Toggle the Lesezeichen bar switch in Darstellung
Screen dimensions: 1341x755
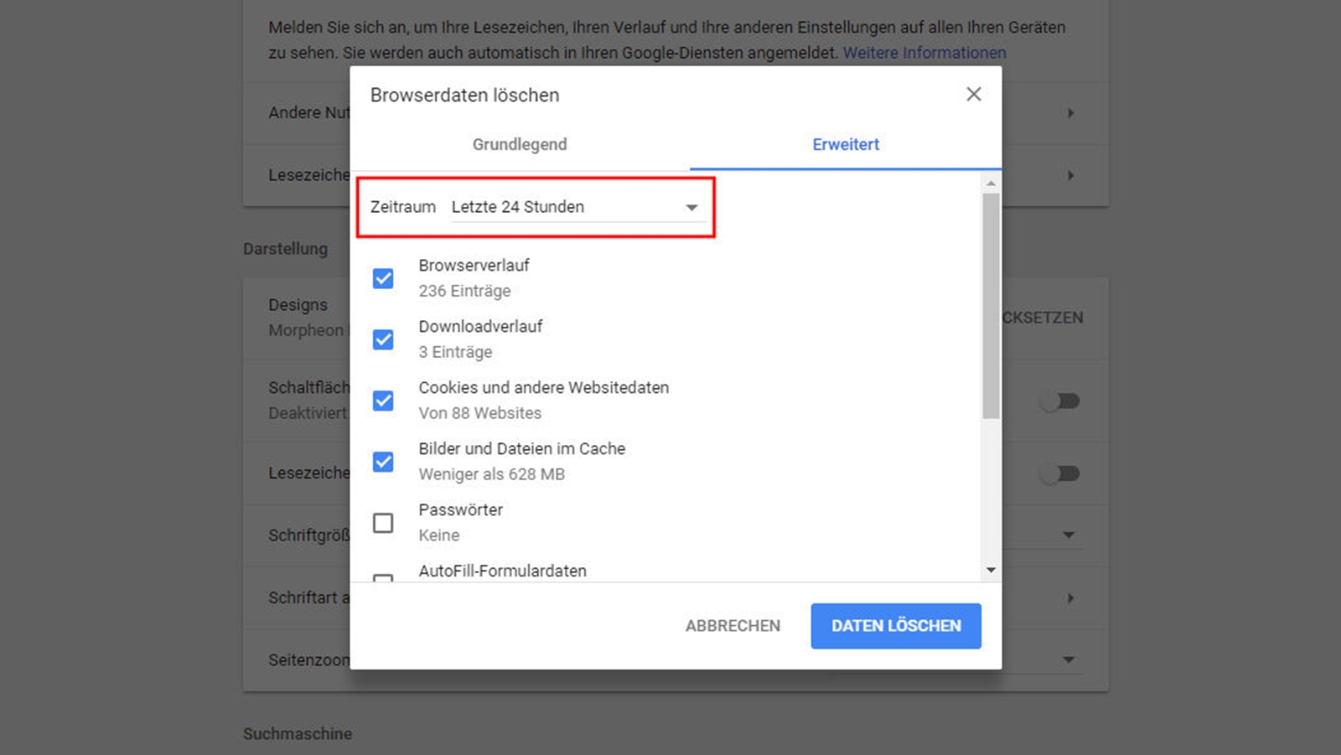tap(1060, 473)
